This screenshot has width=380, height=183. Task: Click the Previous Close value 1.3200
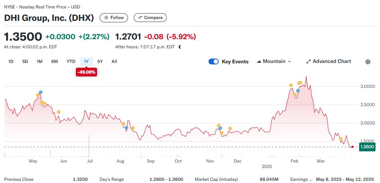tap(80, 179)
